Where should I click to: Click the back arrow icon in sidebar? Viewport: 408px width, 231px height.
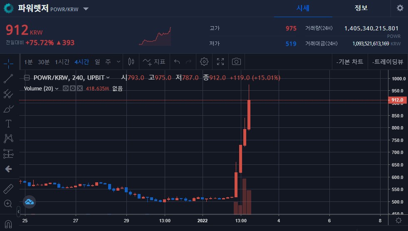pyautogui.click(x=8, y=169)
